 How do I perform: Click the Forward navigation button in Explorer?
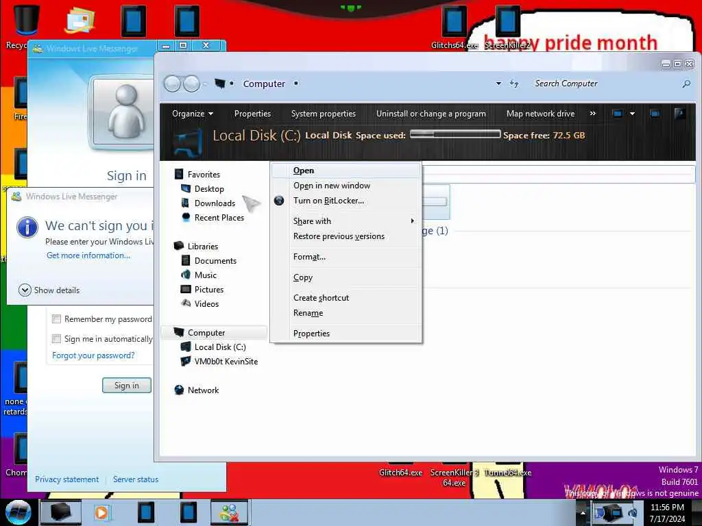(x=192, y=84)
